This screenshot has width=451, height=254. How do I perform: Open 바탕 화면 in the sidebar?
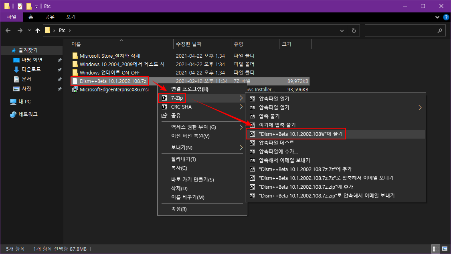point(32,60)
